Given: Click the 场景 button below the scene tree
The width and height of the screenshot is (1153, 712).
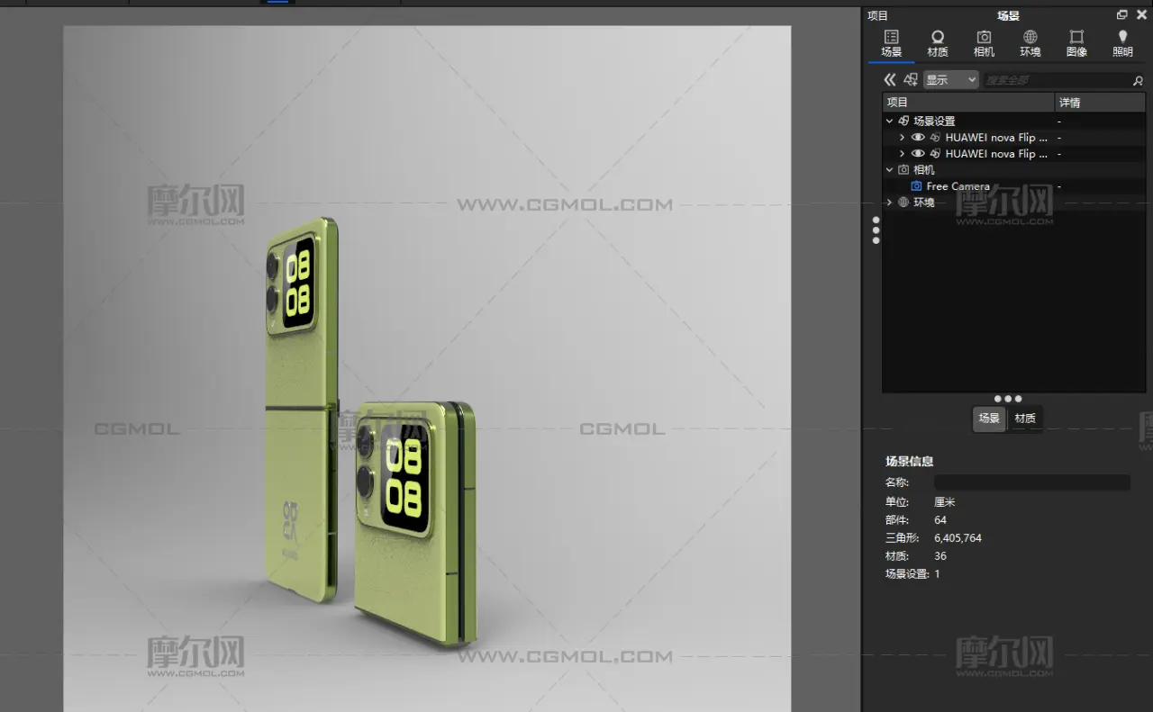Looking at the screenshot, I should click(x=989, y=419).
